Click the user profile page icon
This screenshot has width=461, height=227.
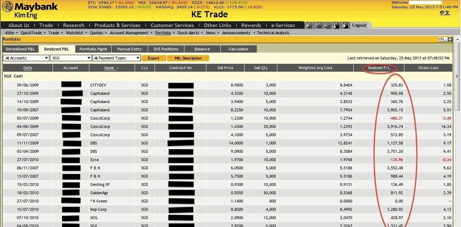pyautogui.click(x=336, y=25)
